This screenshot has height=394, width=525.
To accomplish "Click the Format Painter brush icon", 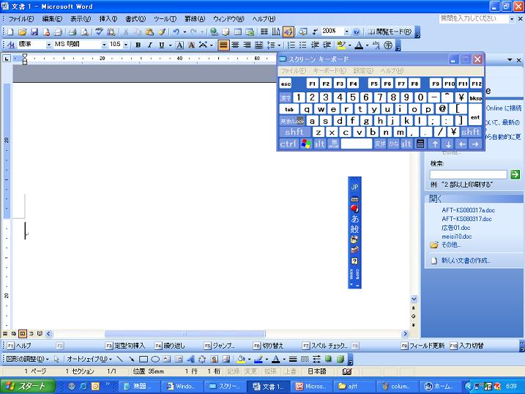I will [162, 31].
